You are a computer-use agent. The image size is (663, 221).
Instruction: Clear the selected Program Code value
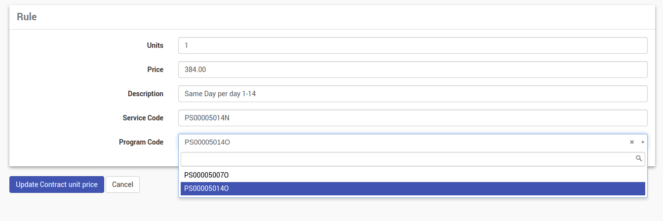(631, 142)
